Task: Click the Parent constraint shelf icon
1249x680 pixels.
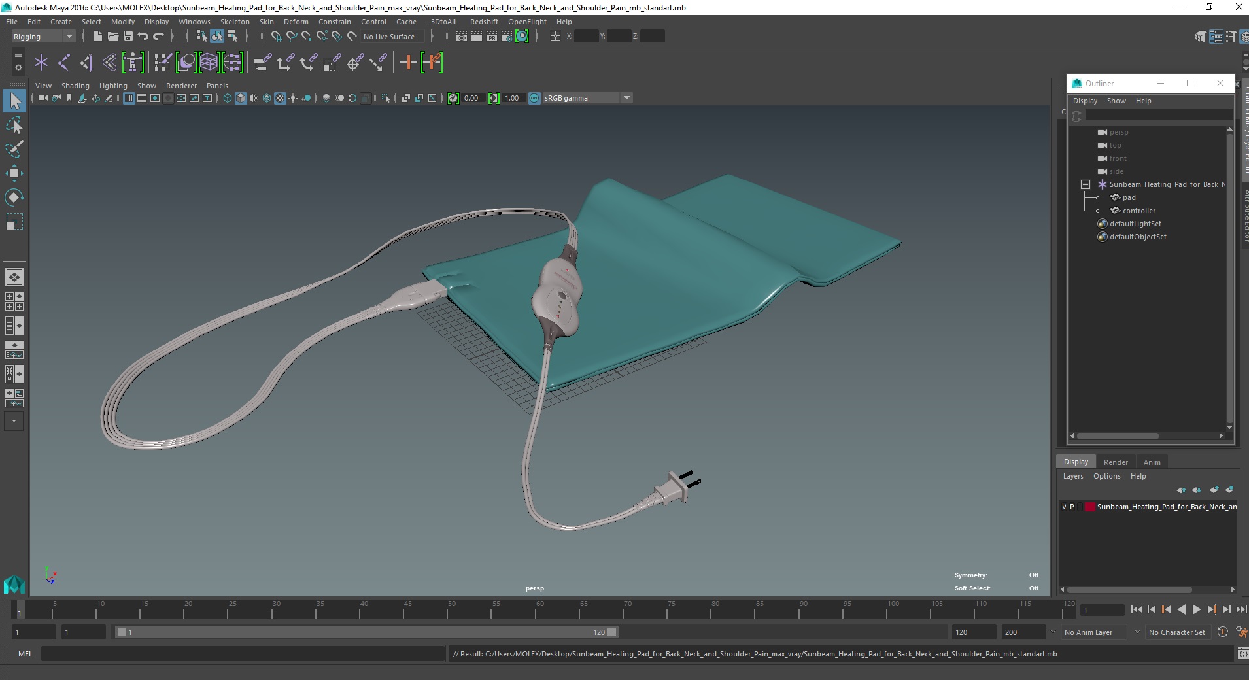Action: point(262,63)
